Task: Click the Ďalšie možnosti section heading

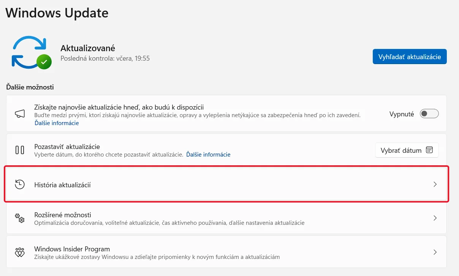Action: 30,87
